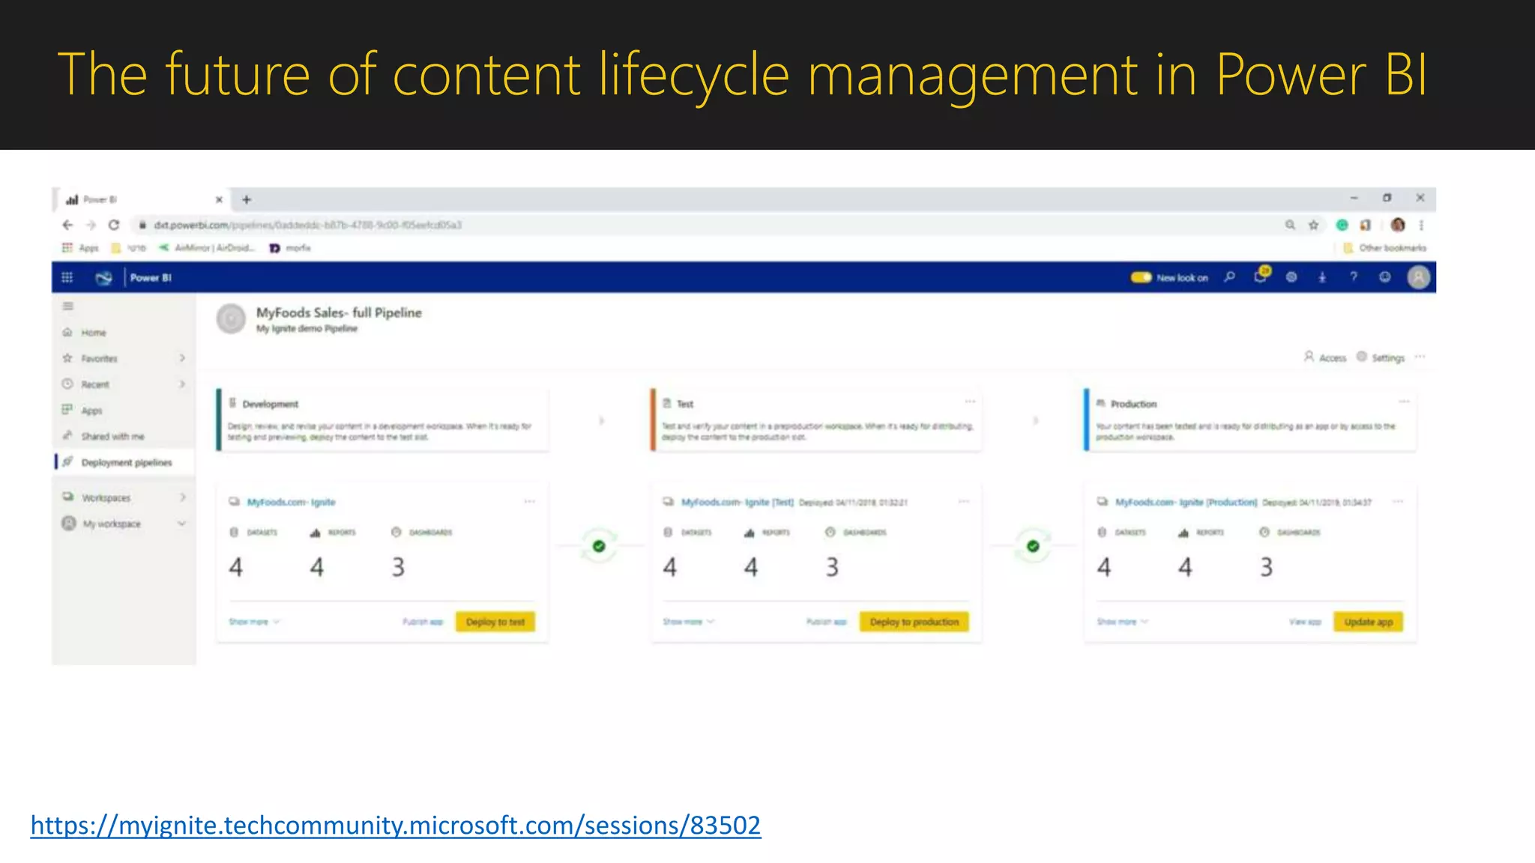
Task: Click Development to Test deployment status icon
Action: pos(599,546)
